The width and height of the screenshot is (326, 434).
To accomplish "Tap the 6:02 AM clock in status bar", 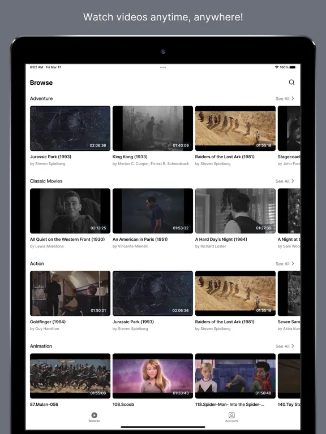I will coord(36,67).
